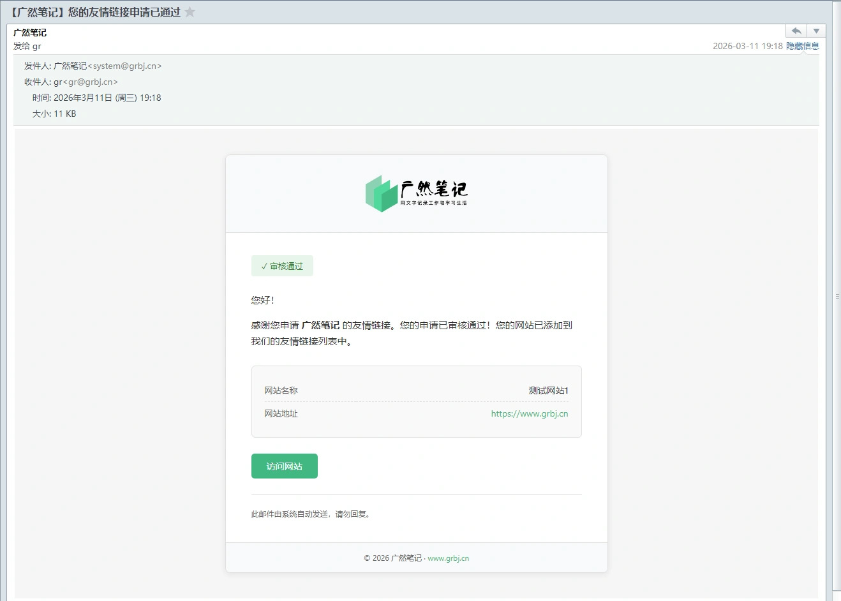Screen dimensions: 841x601
Task: Star this friend-link approval email
Action: (190, 12)
